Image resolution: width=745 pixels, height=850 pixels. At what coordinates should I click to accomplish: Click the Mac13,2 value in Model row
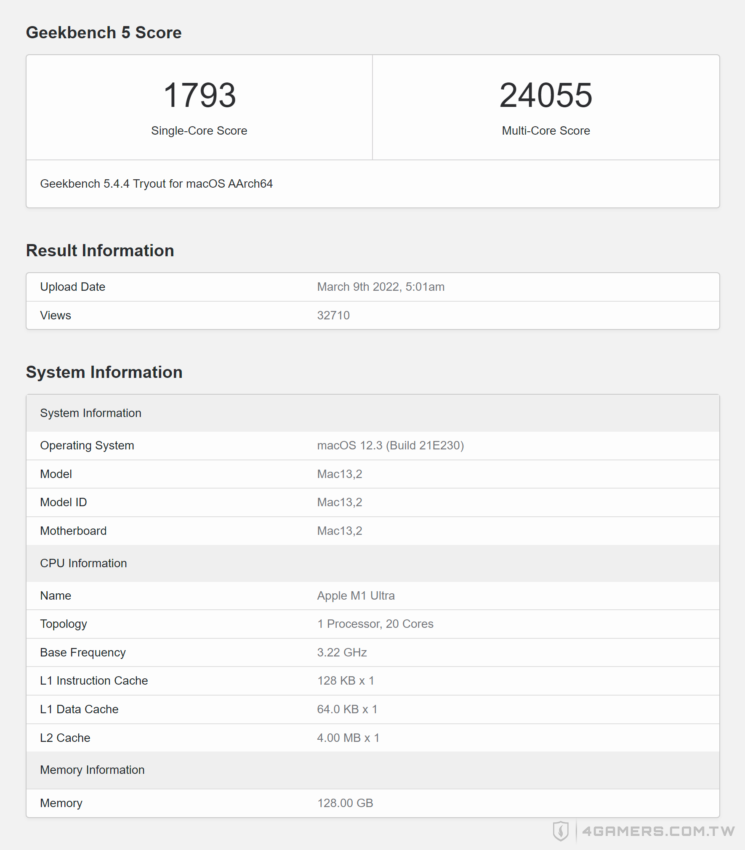tap(339, 474)
